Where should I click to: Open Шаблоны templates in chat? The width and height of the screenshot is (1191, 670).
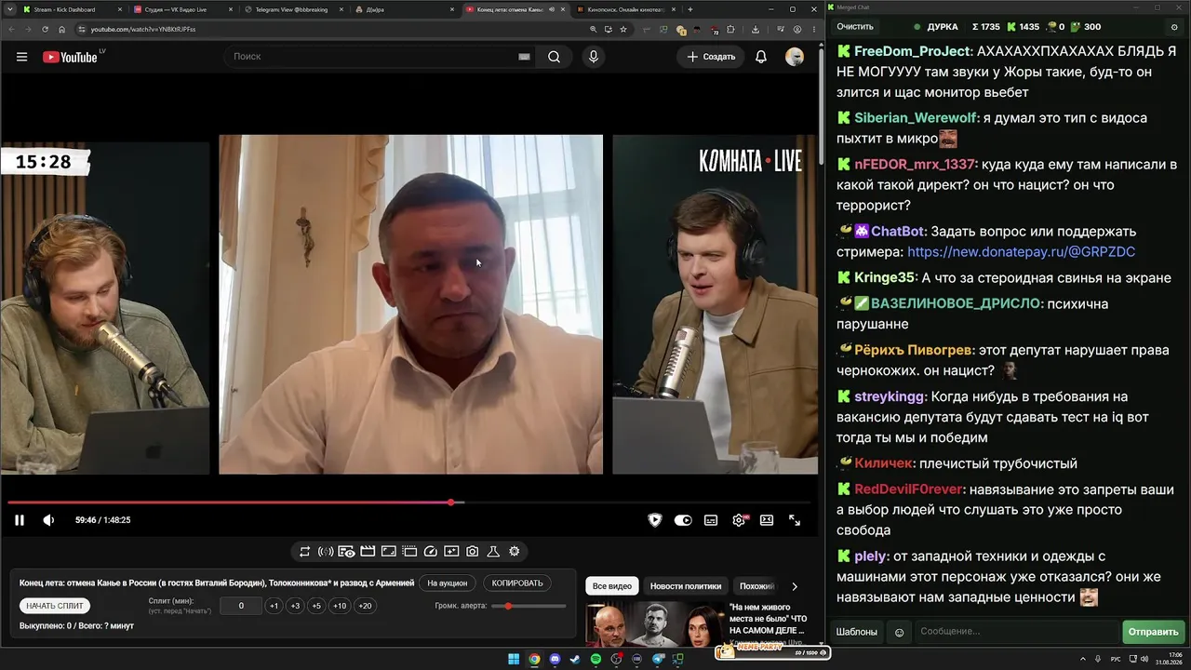coord(856,632)
